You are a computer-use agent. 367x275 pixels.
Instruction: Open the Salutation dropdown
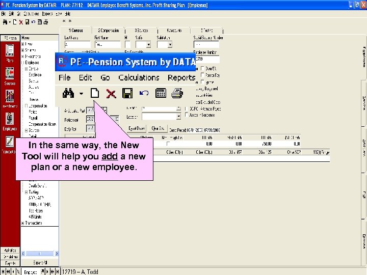click(x=170, y=44)
